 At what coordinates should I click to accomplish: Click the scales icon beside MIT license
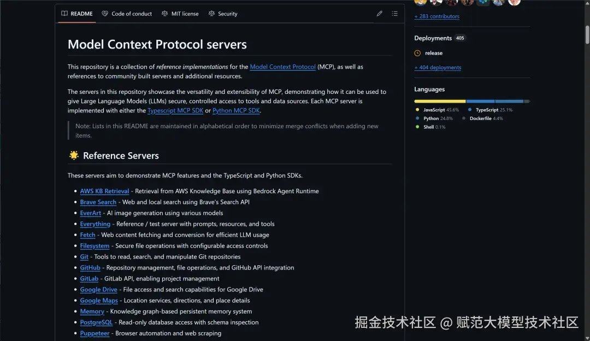click(x=165, y=14)
